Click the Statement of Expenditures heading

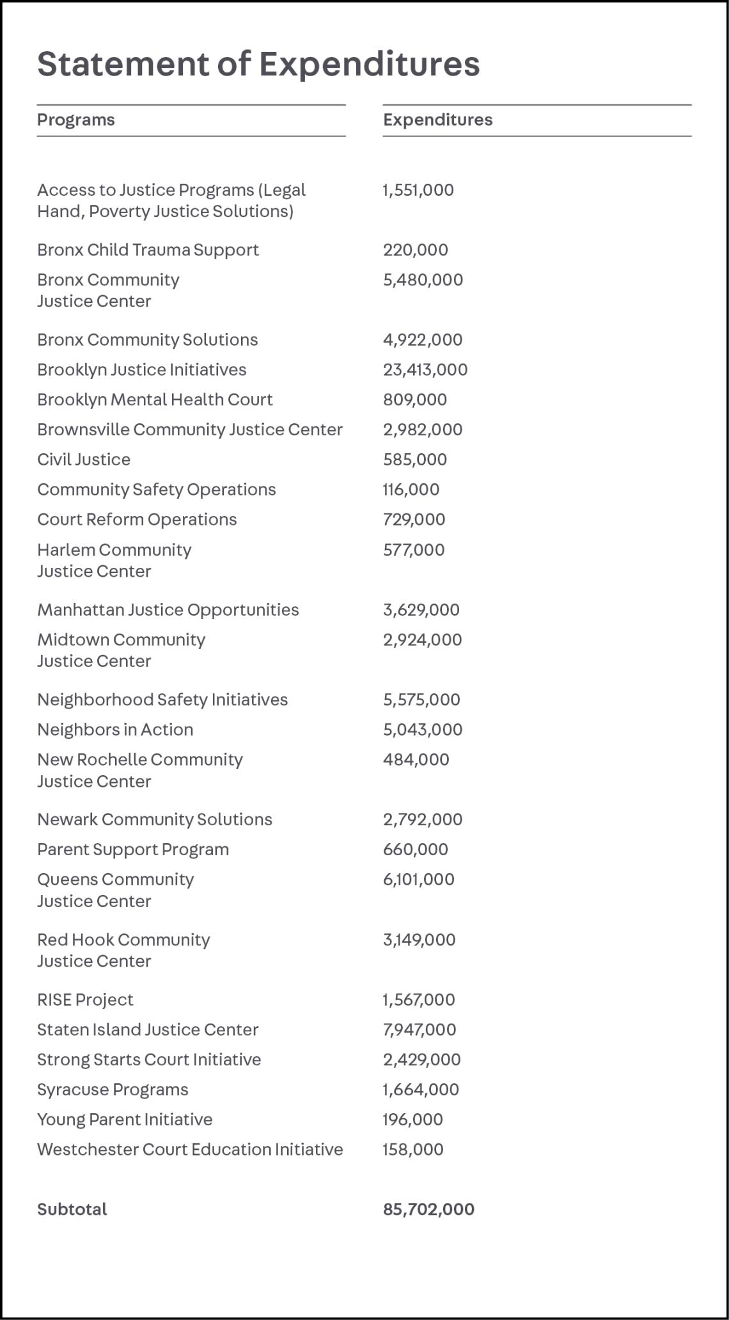tap(258, 64)
